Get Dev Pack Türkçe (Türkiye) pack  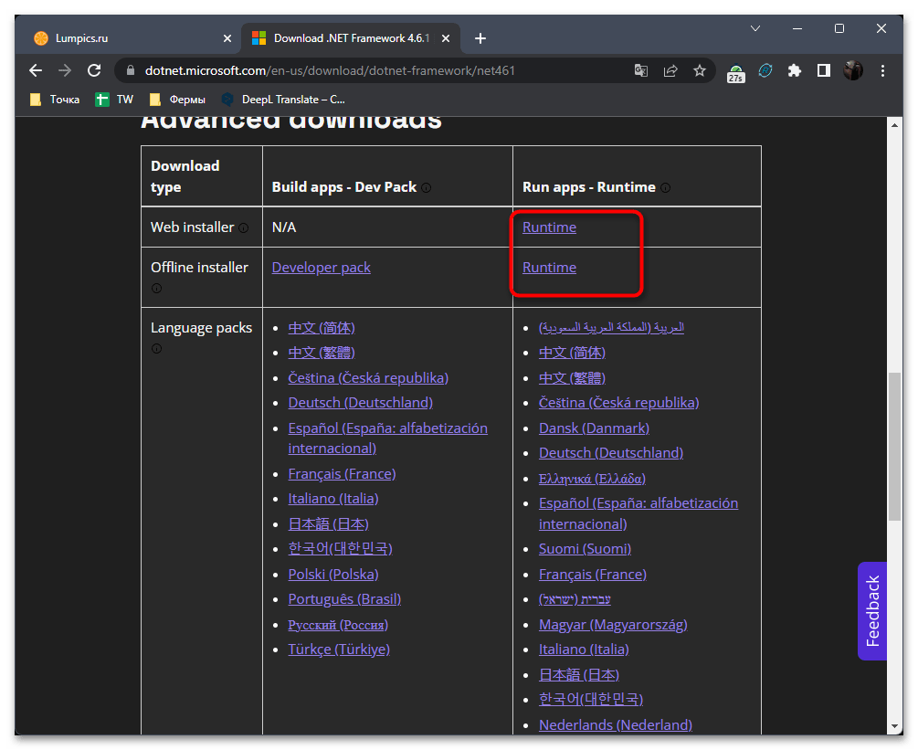tap(339, 650)
